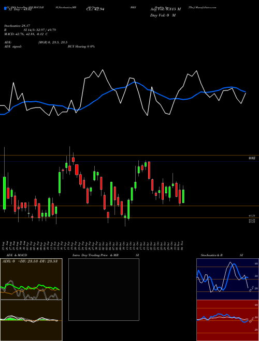This screenshot has height=341, width=259.
Task: Click the last green candlestick on the chart
Action: [x=183, y=196]
